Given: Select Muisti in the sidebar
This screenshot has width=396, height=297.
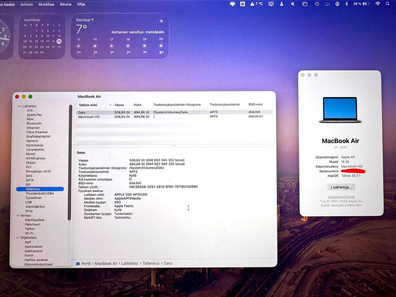Looking at the screenshot, I should pyautogui.click(x=31, y=154).
